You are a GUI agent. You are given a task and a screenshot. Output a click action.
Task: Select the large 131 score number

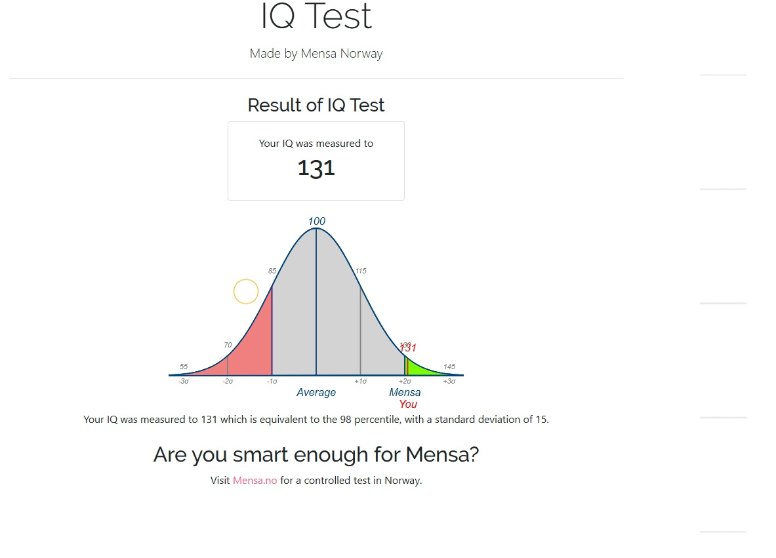pyautogui.click(x=316, y=169)
